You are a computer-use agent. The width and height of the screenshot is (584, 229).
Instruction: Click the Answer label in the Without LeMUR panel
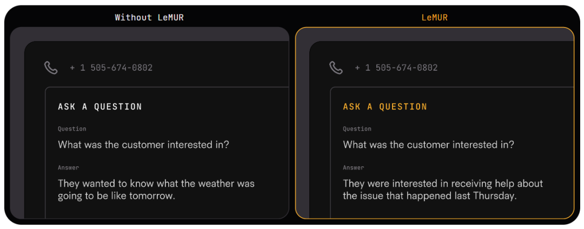click(68, 168)
